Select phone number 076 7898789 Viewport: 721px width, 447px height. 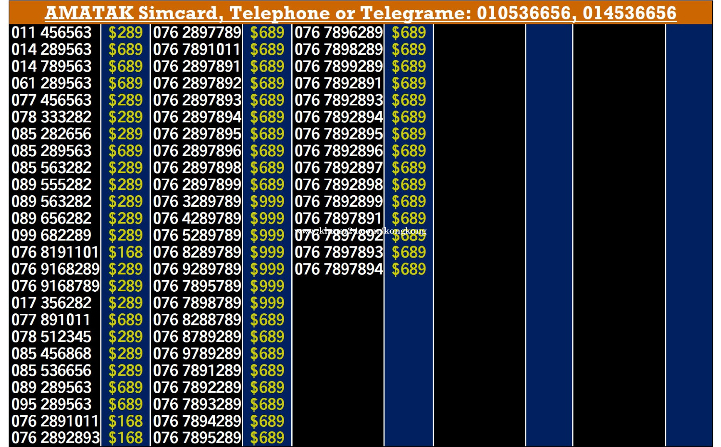pyautogui.click(x=197, y=303)
